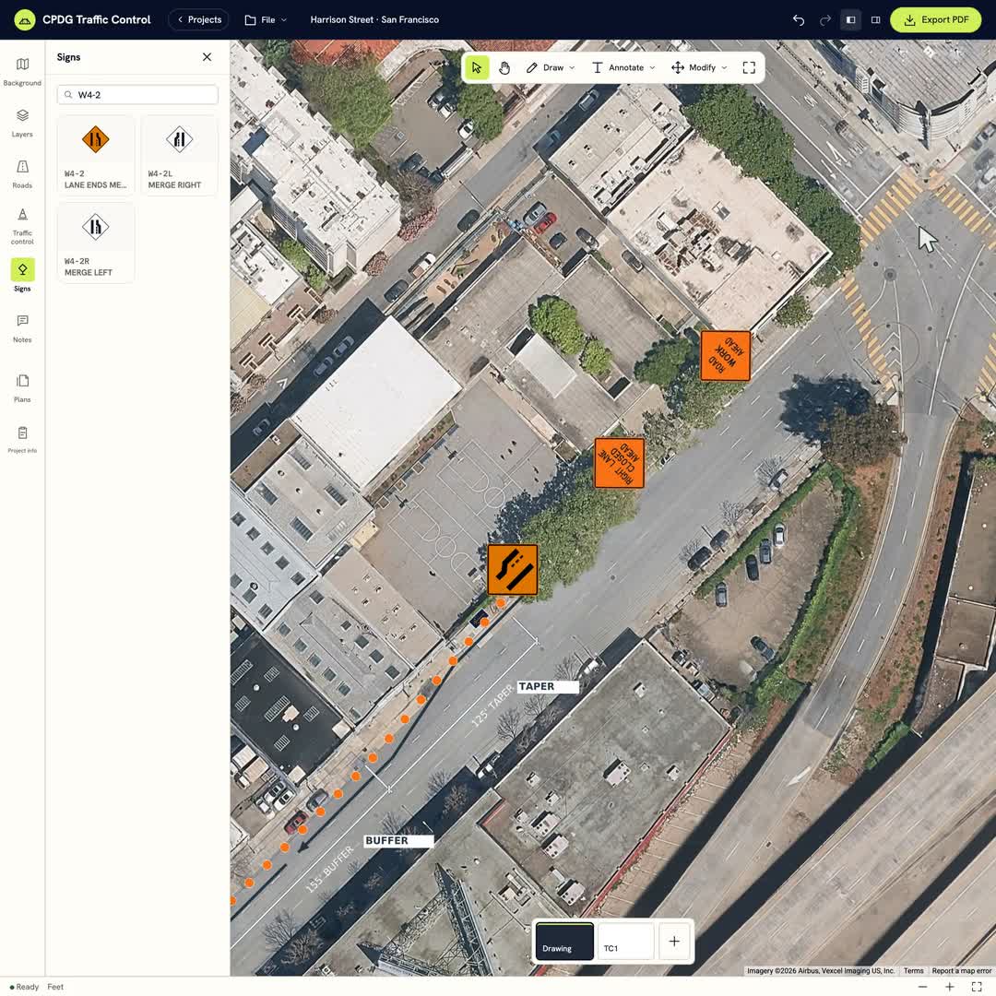Toggle the left panel visibility

(x=850, y=19)
